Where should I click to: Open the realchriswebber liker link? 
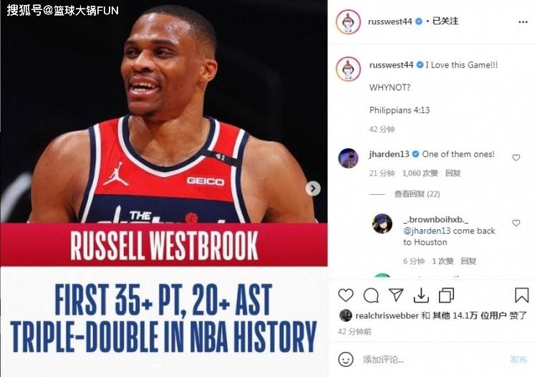point(387,315)
